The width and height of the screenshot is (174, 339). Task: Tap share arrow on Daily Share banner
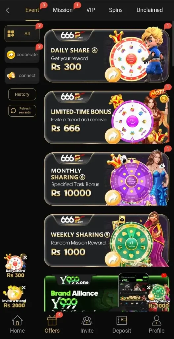click(x=112, y=75)
